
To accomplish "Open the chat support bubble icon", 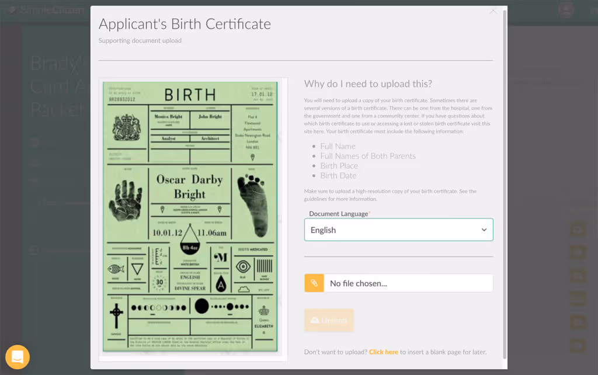I will pyautogui.click(x=18, y=357).
